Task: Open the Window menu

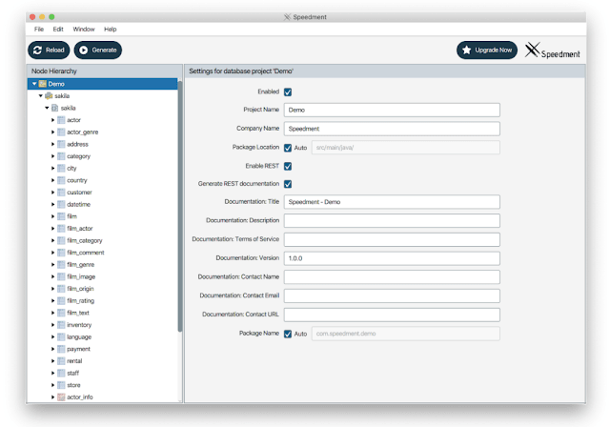Action: pos(84,30)
